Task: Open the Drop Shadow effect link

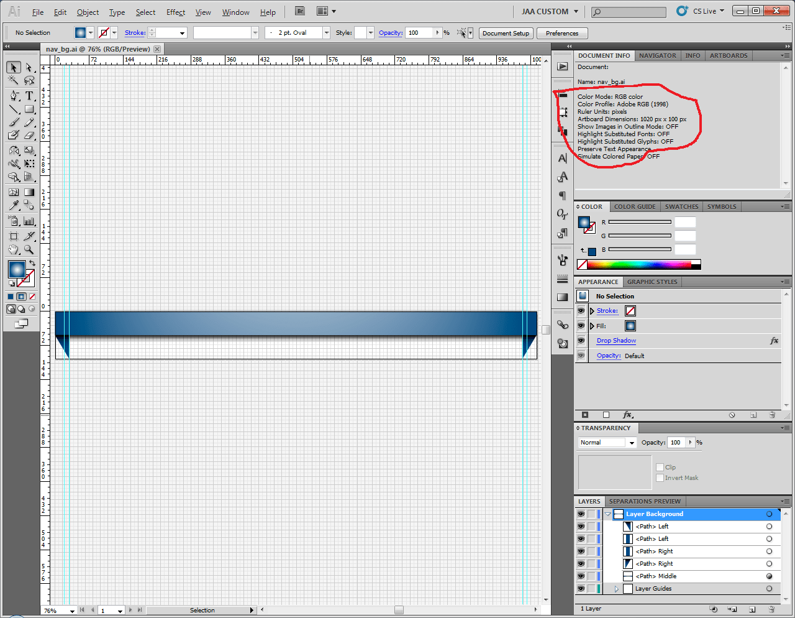Action: click(616, 341)
